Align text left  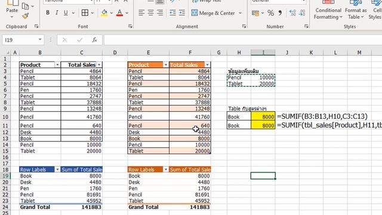tap(141, 13)
